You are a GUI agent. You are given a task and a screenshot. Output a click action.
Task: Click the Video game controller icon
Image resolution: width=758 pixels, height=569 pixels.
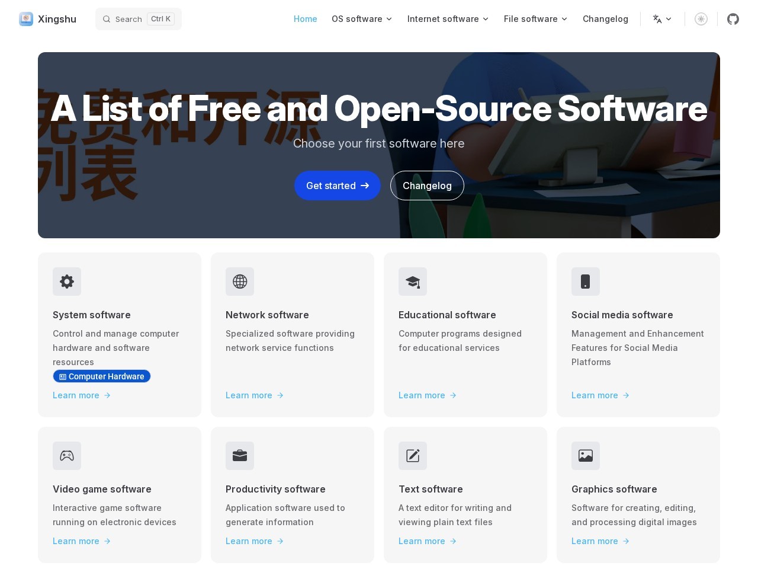(67, 456)
